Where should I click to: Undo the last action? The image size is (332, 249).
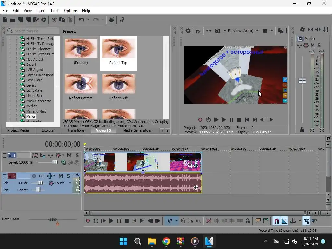click(81, 20)
